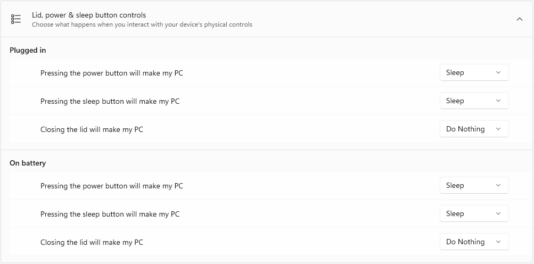Click chevron arrow in on-battery power button dropdown
The image size is (534, 264).
[x=498, y=185]
